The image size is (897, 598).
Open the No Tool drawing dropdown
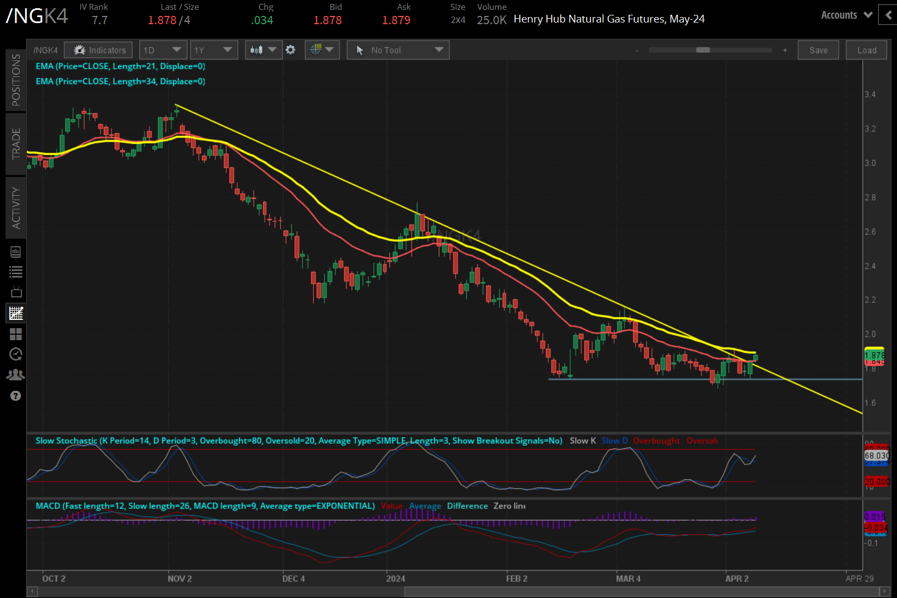(x=398, y=50)
